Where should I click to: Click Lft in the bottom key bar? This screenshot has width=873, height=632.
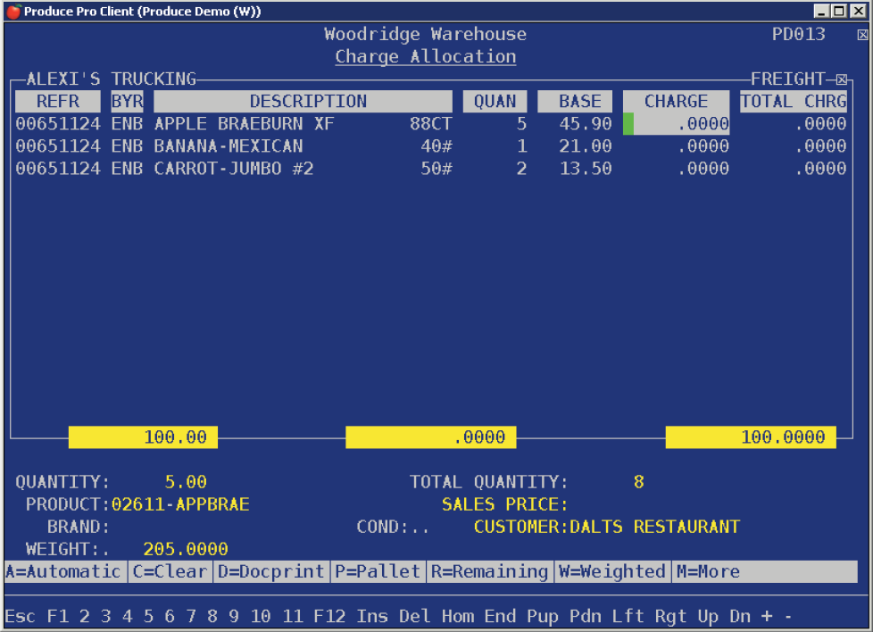tap(628, 617)
